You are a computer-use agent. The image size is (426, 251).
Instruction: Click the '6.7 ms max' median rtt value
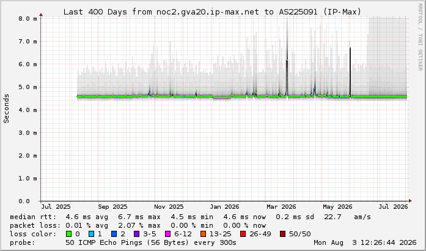[139, 217]
